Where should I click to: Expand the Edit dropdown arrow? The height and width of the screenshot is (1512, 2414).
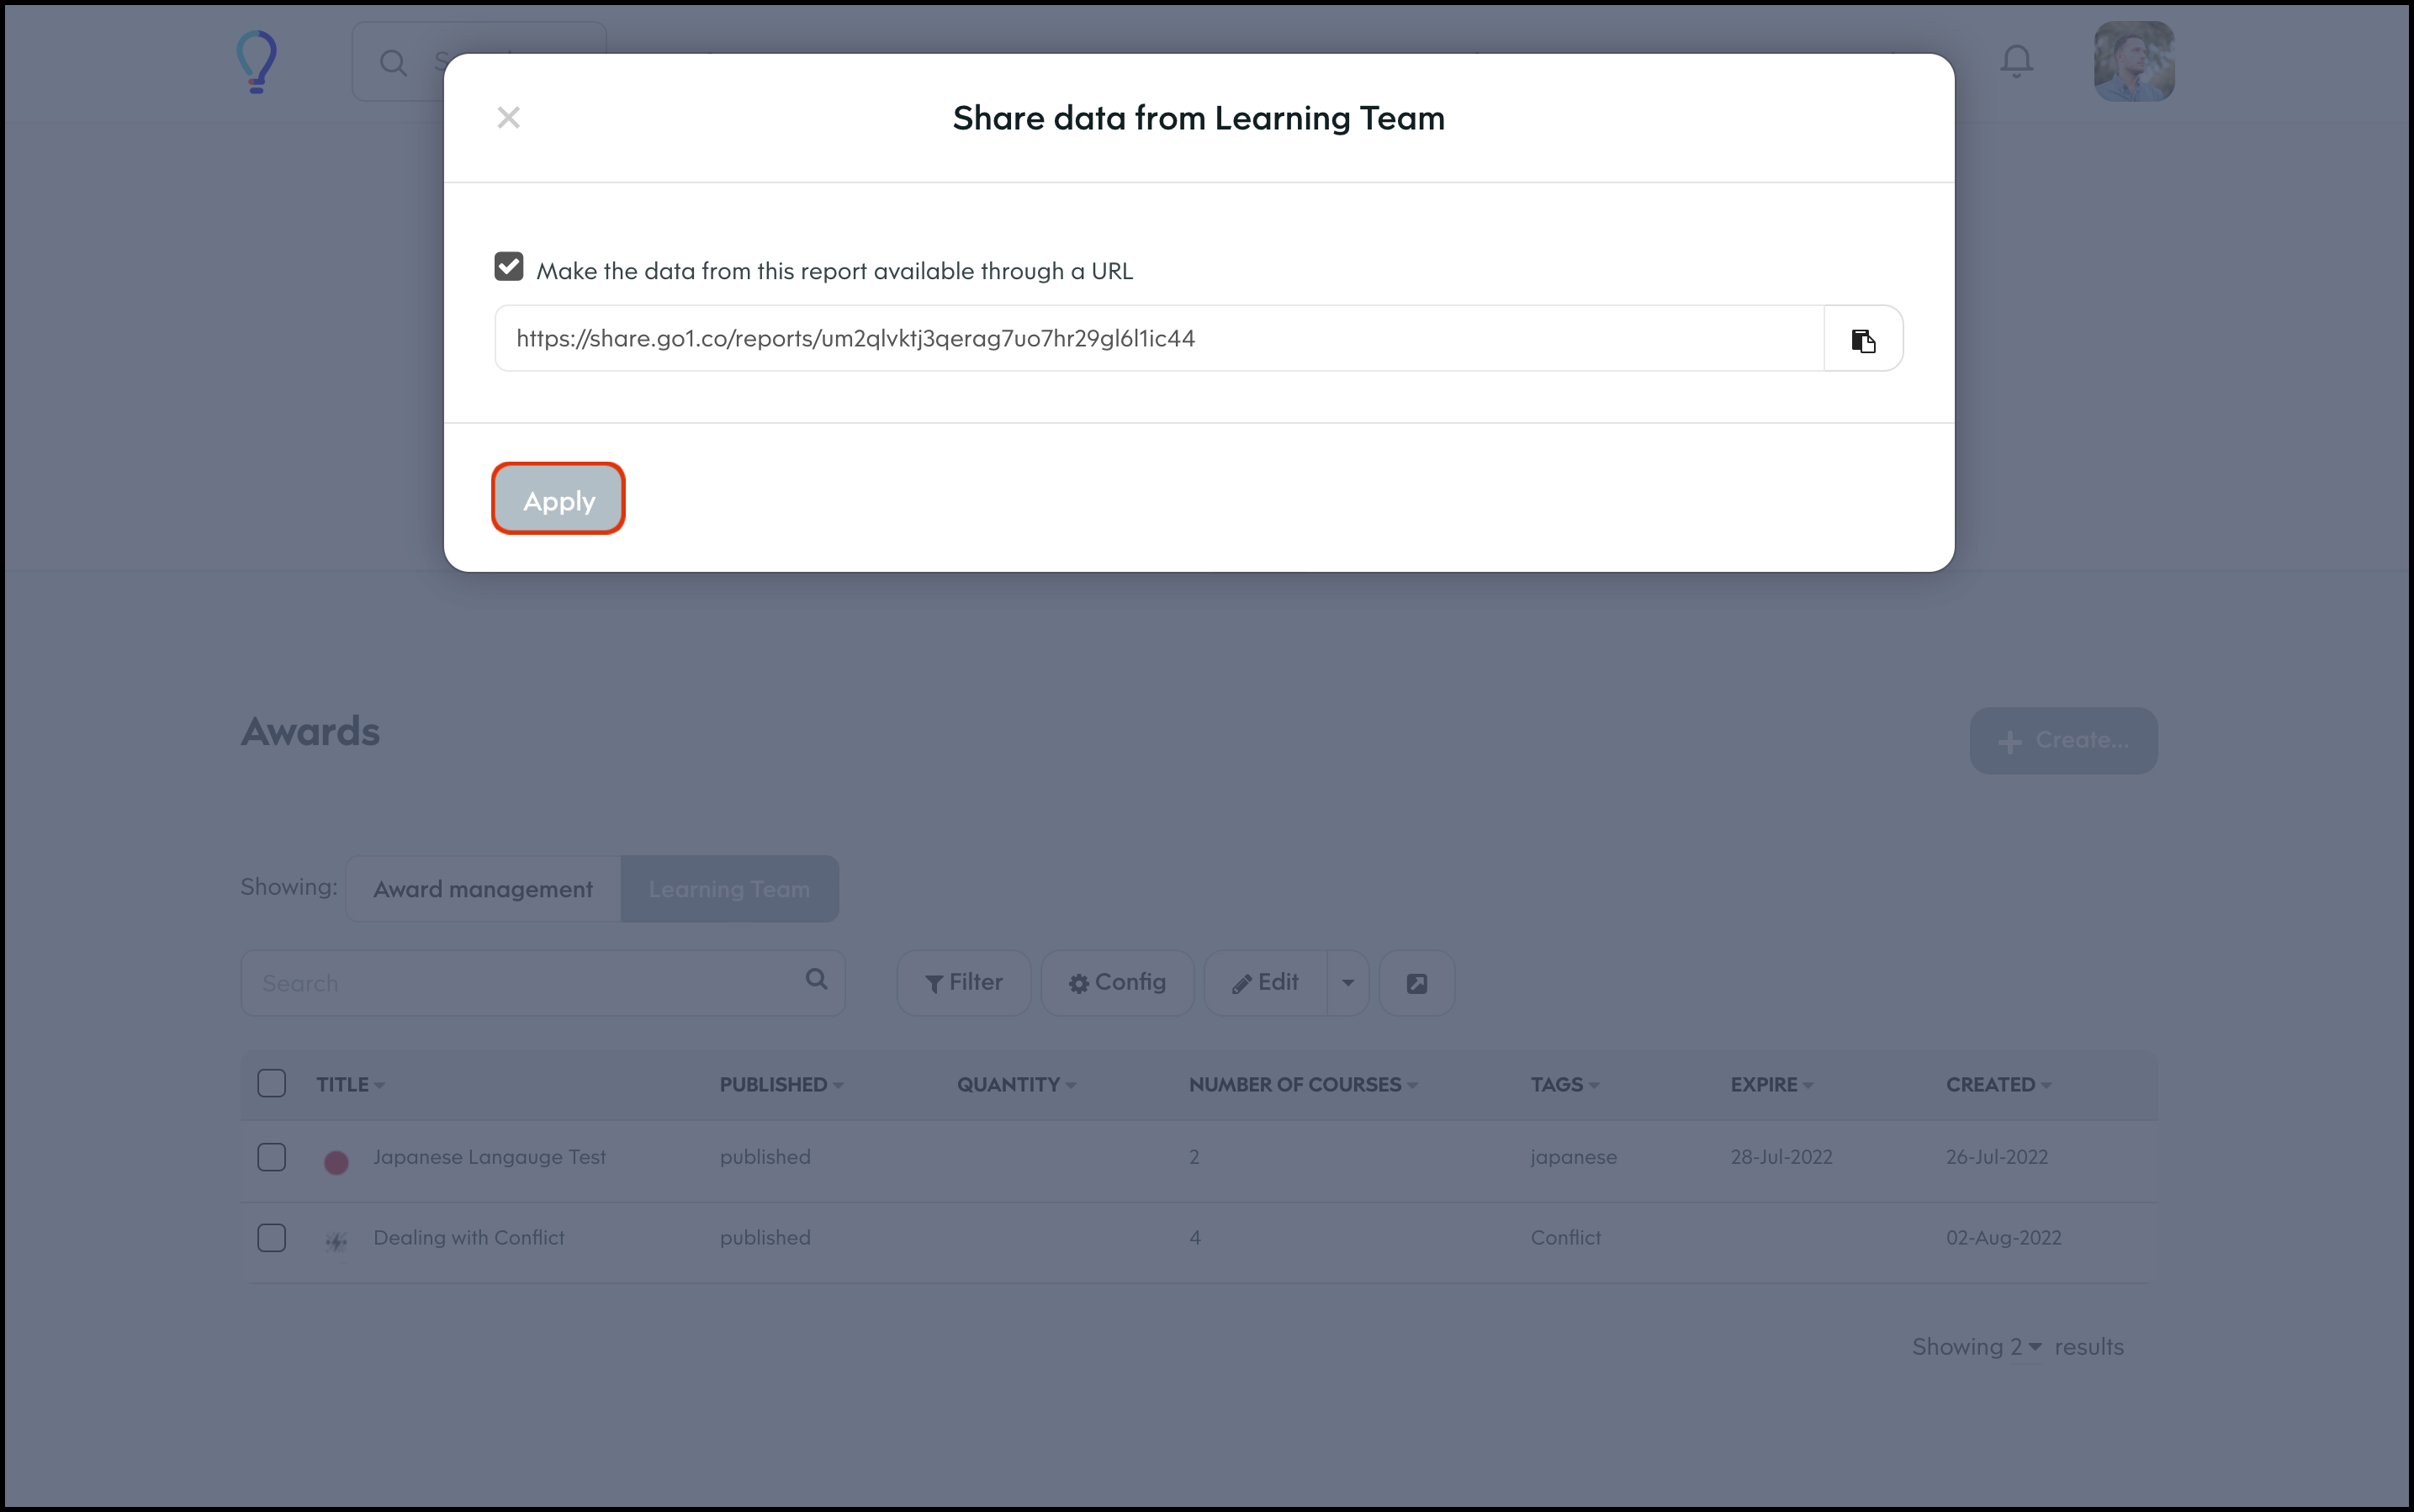pos(1347,983)
